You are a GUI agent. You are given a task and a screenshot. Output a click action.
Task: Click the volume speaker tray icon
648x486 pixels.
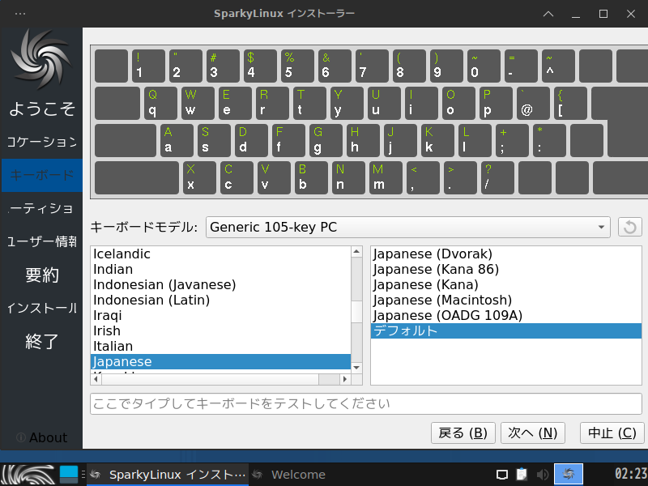pyautogui.click(x=542, y=475)
